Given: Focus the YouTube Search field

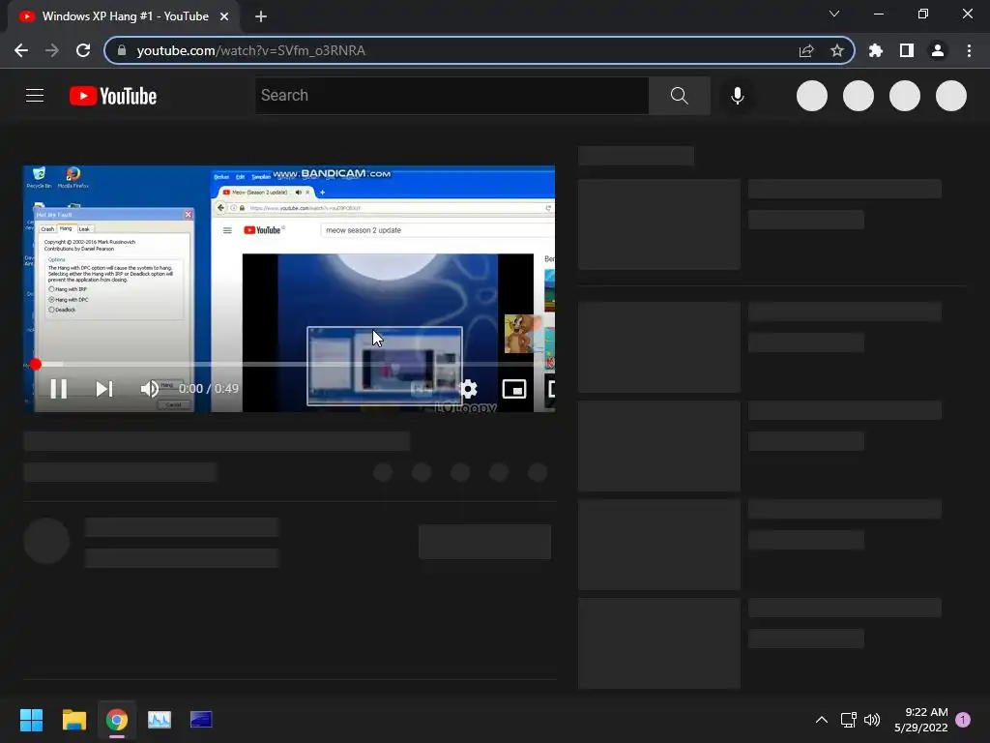Looking at the screenshot, I should [451, 96].
